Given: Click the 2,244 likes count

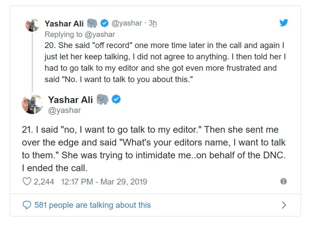Looking at the screenshot, I should (x=43, y=182).
